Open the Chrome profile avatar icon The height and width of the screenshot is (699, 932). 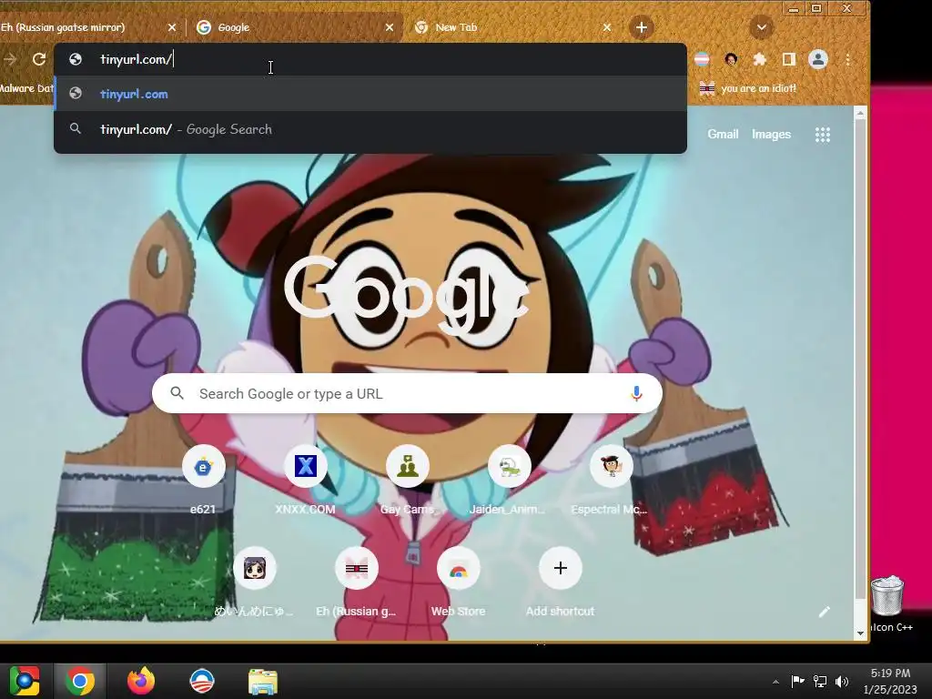(x=818, y=59)
